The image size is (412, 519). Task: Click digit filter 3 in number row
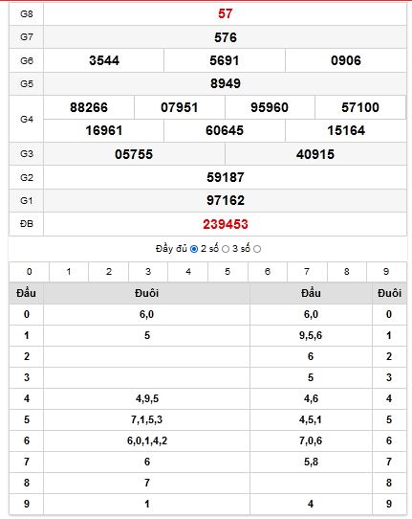(x=148, y=272)
